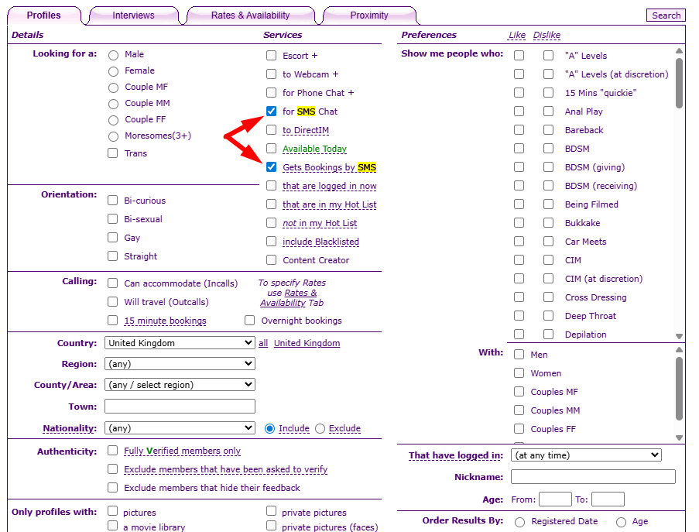Focus the Nickname input field
The image size is (699, 532).
coord(593,477)
